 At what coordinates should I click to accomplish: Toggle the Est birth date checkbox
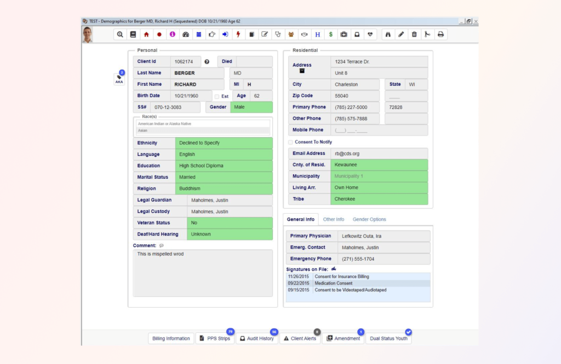[x=217, y=96]
